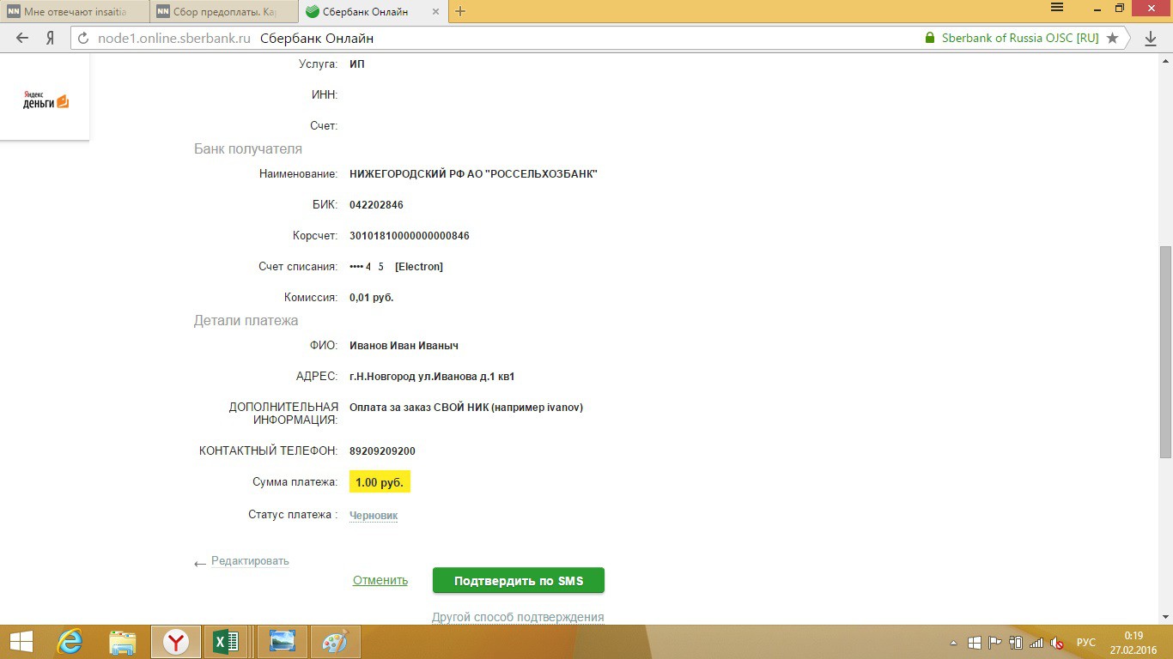Click the browser back arrow
The height and width of the screenshot is (659, 1173).
tap(22, 38)
